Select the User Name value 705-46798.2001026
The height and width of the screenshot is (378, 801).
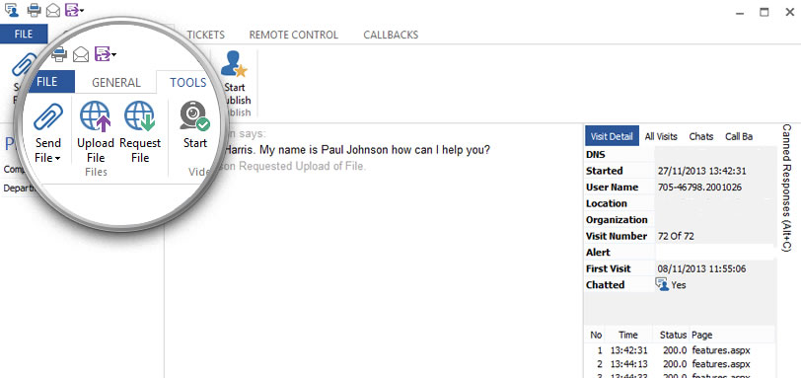tap(699, 187)
